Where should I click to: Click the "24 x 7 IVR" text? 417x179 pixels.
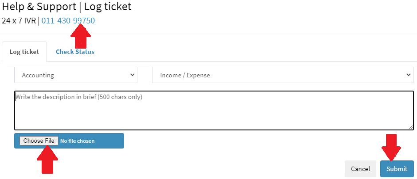tap(19, 21)
